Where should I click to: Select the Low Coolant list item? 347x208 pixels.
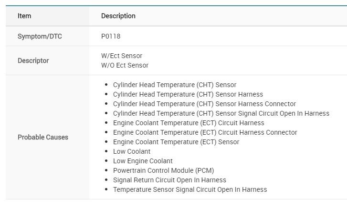point(132,151)
